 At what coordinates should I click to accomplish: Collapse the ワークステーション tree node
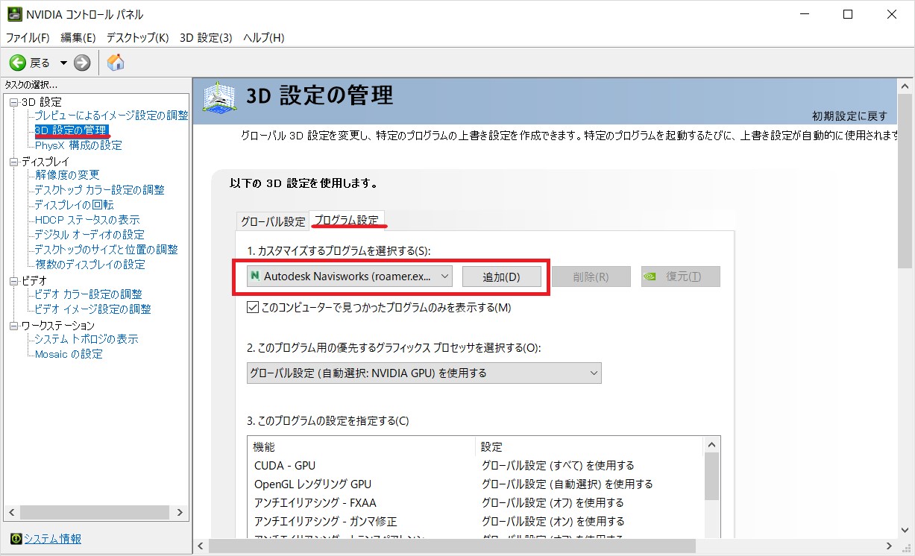point(13,326)
